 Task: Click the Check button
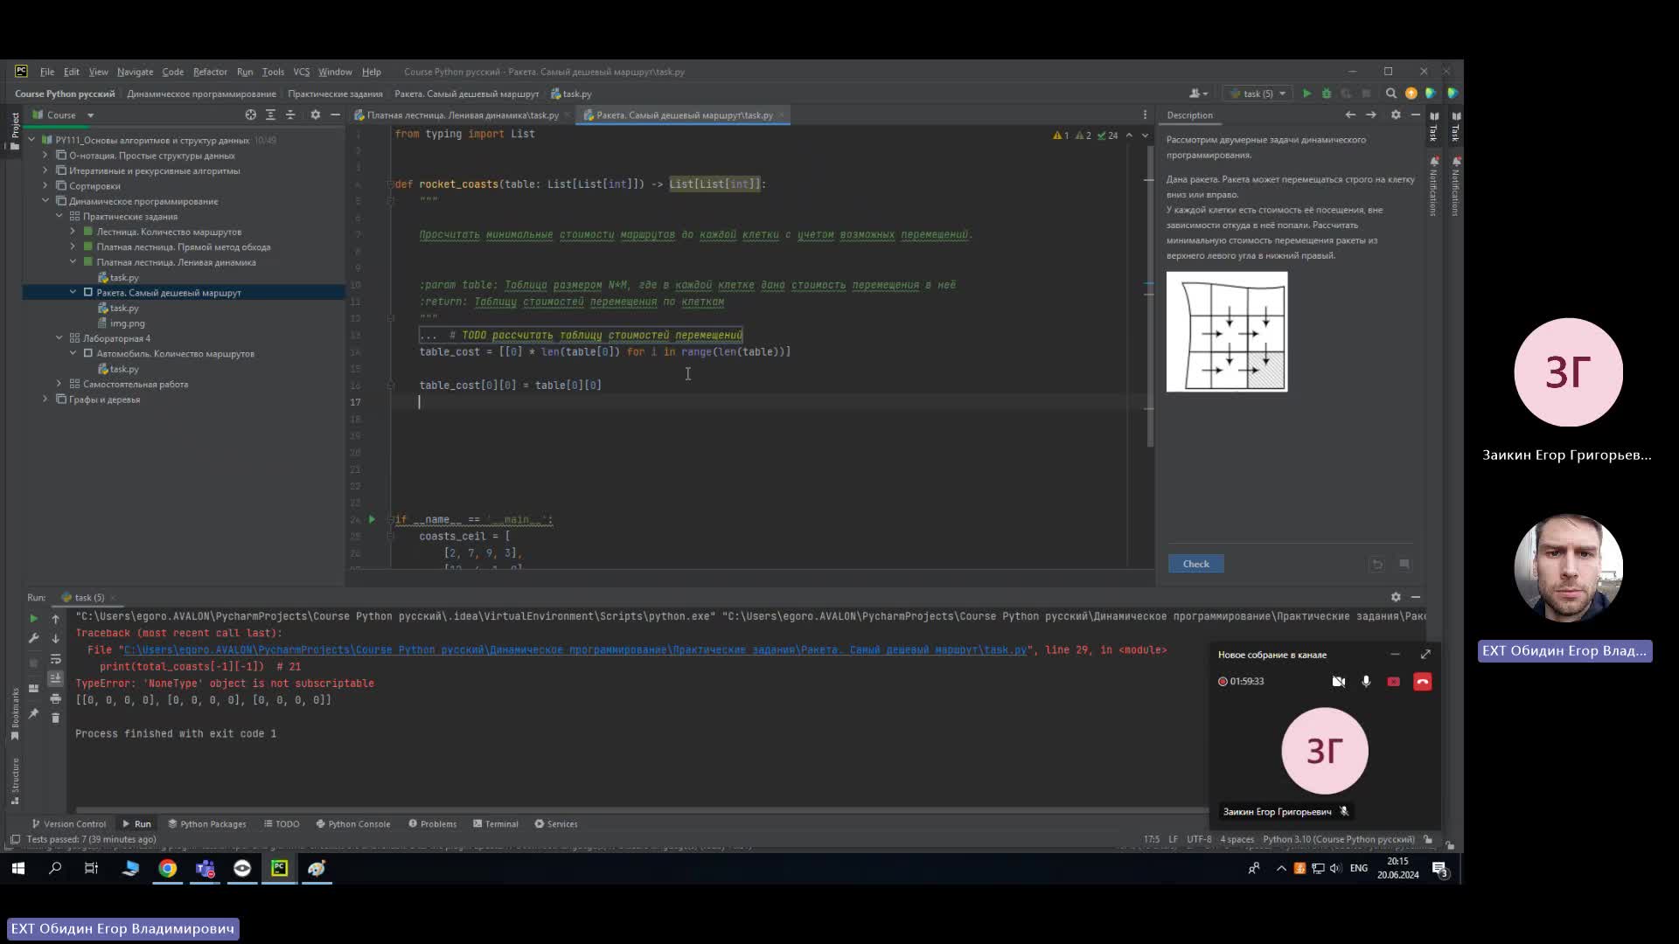[x=1195, y=564]
